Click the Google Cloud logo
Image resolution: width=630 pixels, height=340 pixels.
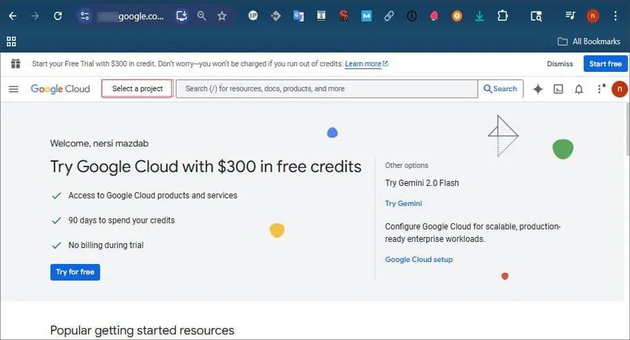point(60,88)
